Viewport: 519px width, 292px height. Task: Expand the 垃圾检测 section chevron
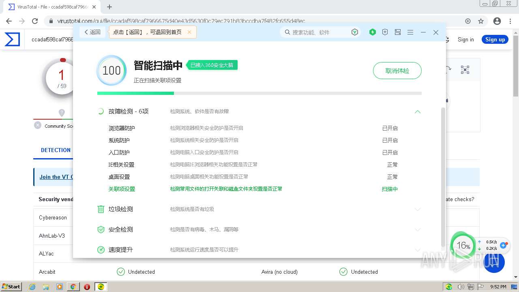point(418,209)
